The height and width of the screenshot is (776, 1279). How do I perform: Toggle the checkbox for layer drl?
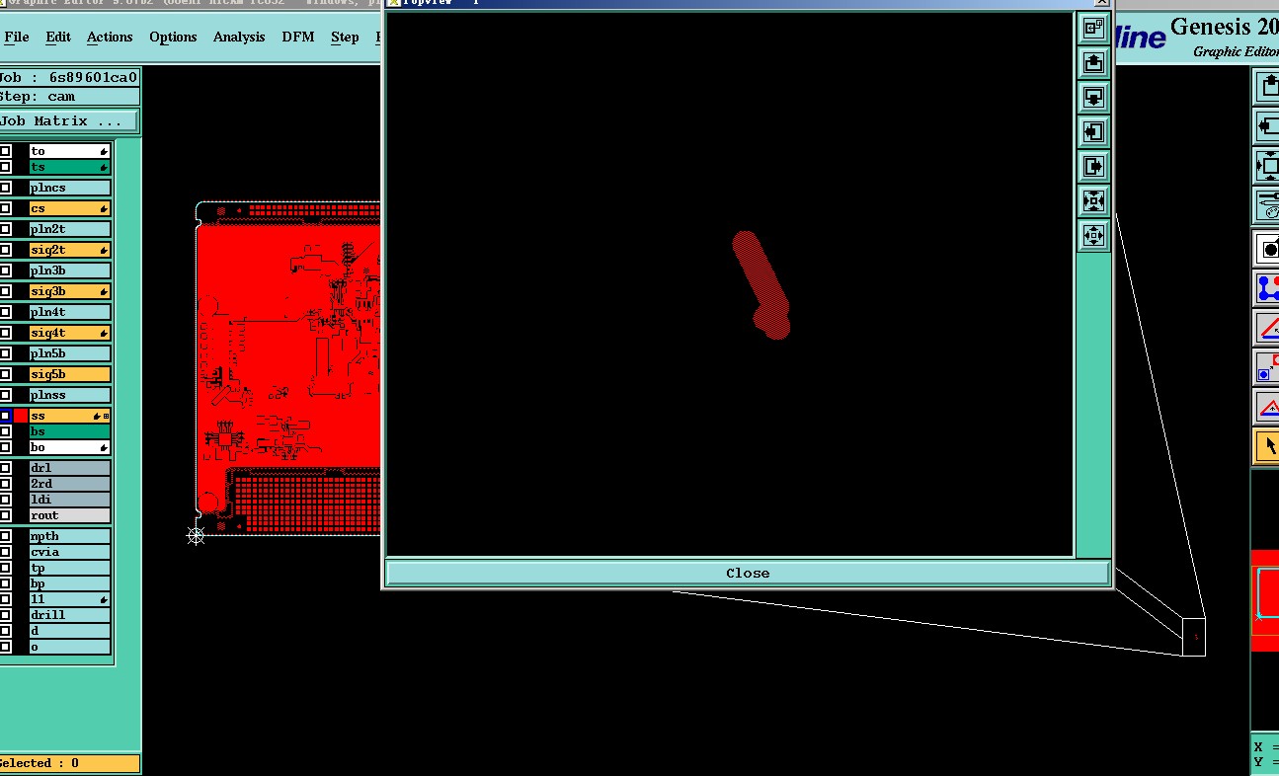(5, 468)
